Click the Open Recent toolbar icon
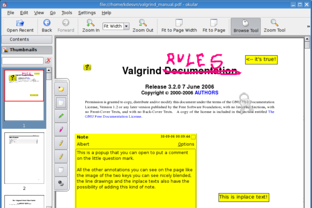The image size is (312, 208). point(20,26)
